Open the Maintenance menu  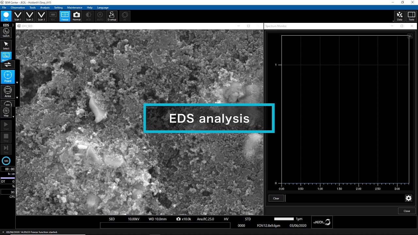[x=74, y=8]
